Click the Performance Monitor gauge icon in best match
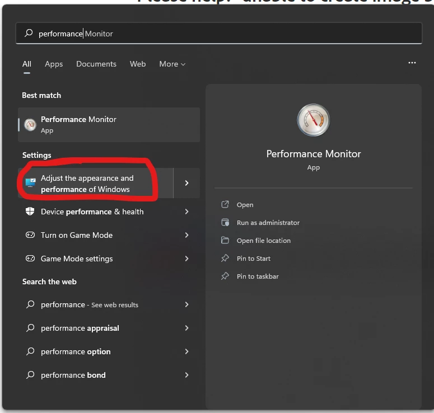This screenshot has height=413, width=434. click(x=30, y=124)
